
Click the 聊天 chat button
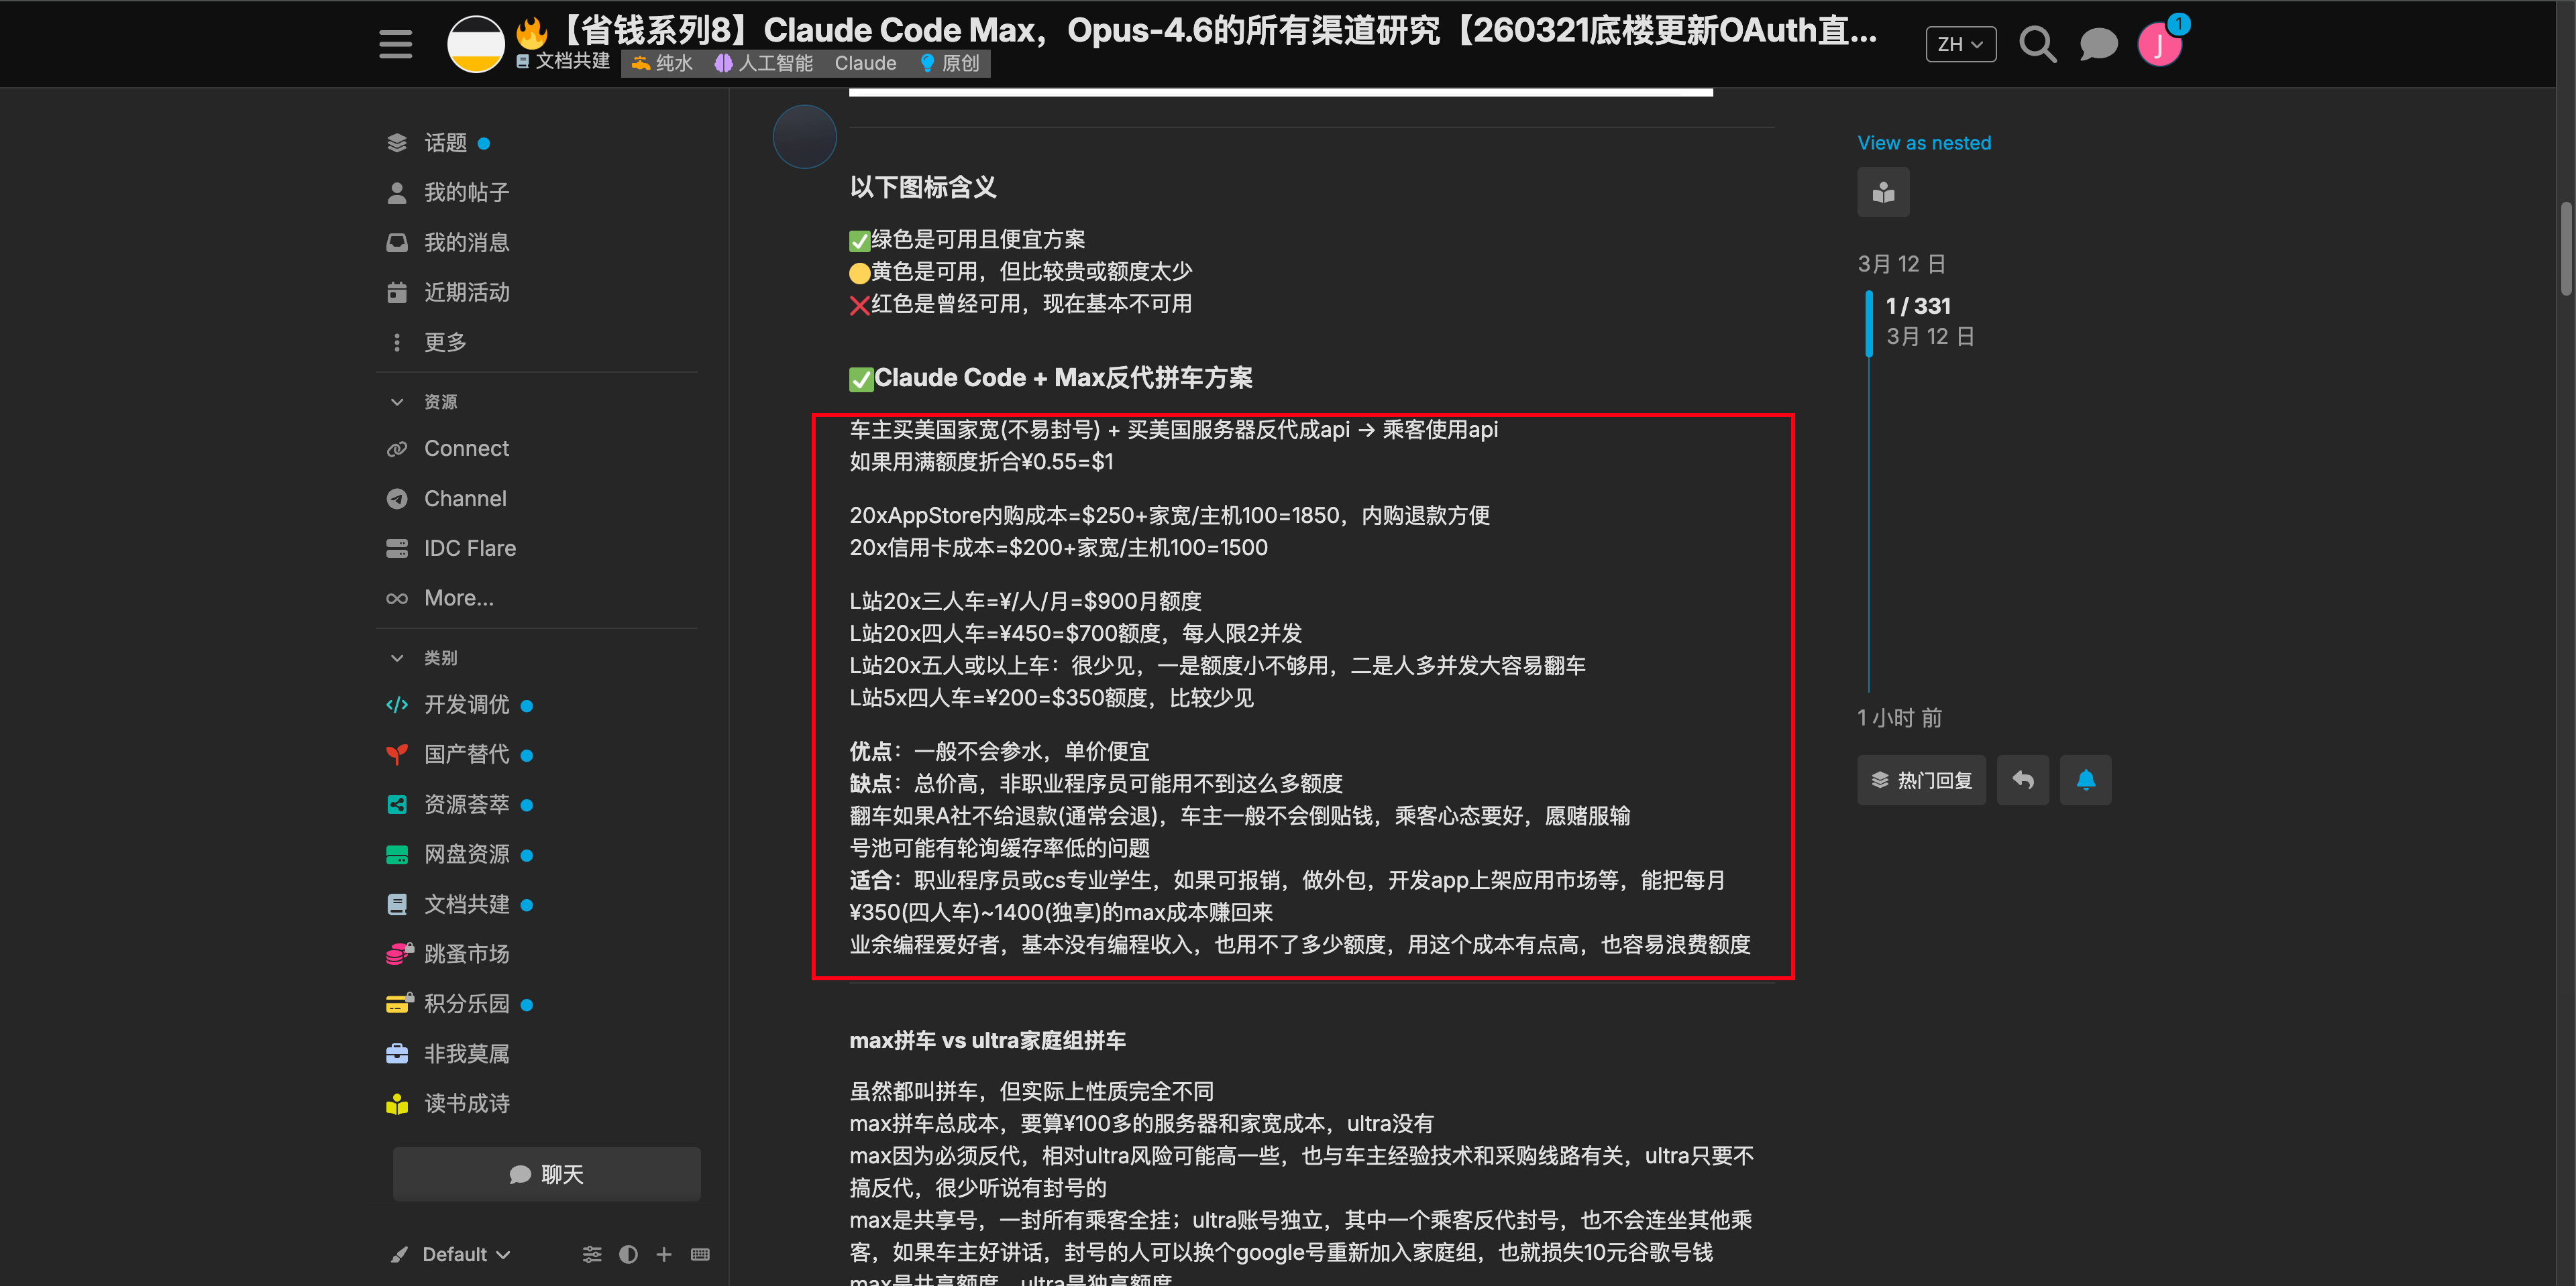[546, 1174]
